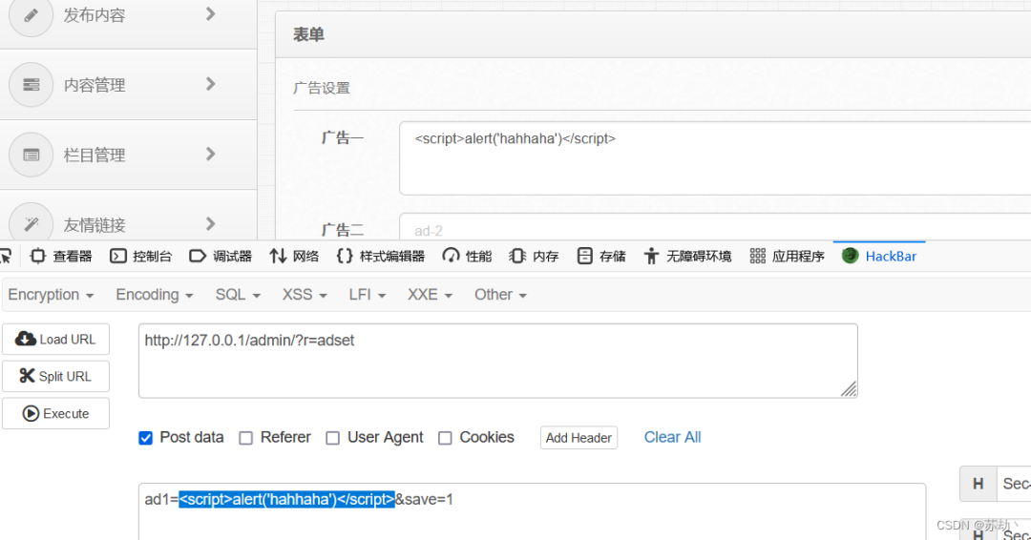Click in the 广告一 textarea

click(715, 158)
